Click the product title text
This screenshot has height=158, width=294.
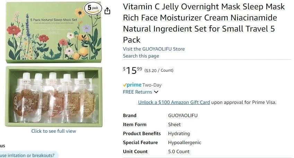204,23
